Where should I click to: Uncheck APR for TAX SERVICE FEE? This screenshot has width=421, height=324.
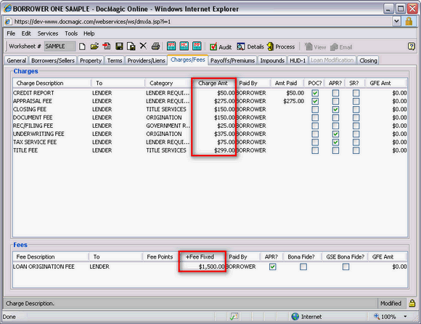335,142
